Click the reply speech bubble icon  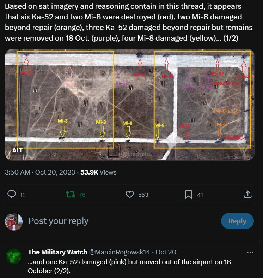pyautogui.click(x=12, y=194)
